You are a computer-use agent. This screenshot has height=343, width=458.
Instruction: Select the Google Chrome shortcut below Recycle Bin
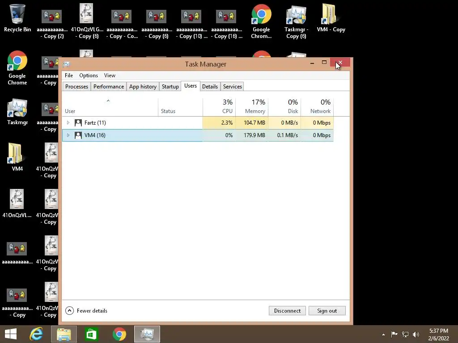coord(17,68)
